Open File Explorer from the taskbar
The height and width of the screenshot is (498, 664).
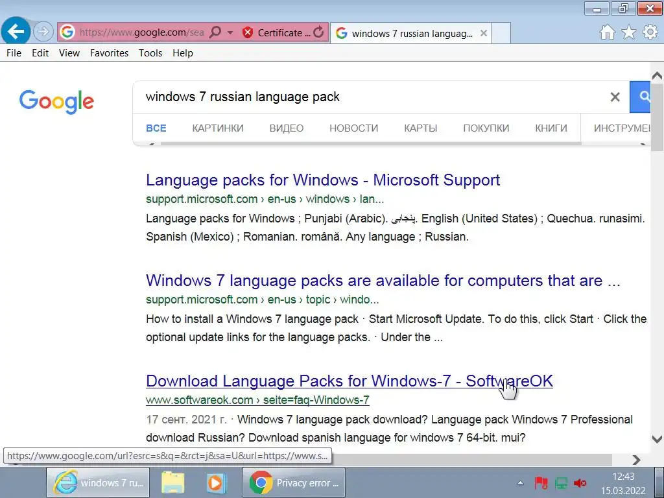(x=172, y=482)
